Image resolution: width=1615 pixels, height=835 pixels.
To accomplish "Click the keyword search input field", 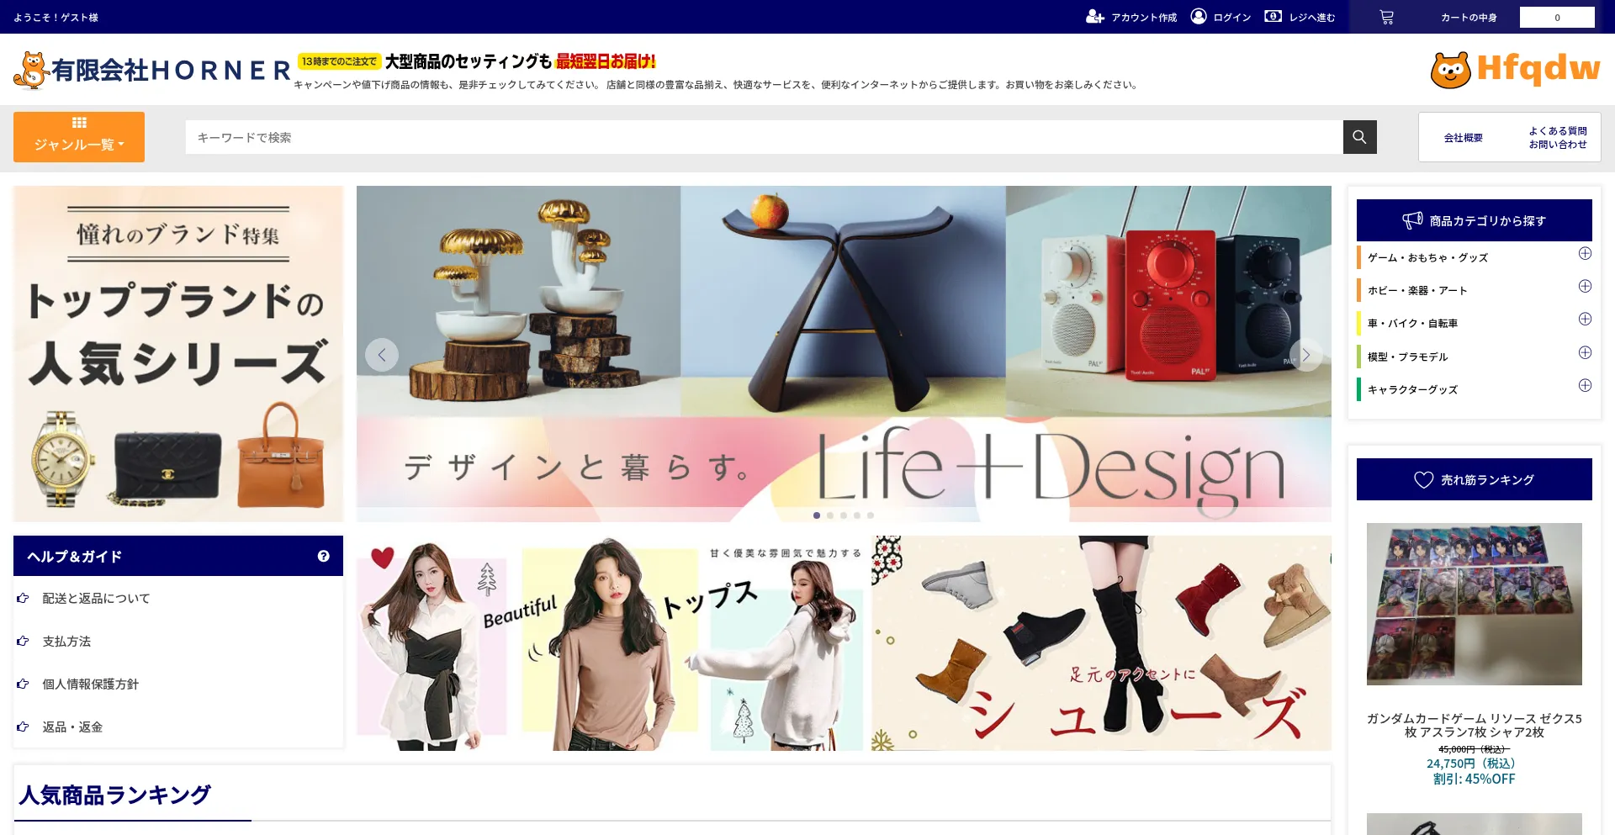I will [x=763, y=137].
